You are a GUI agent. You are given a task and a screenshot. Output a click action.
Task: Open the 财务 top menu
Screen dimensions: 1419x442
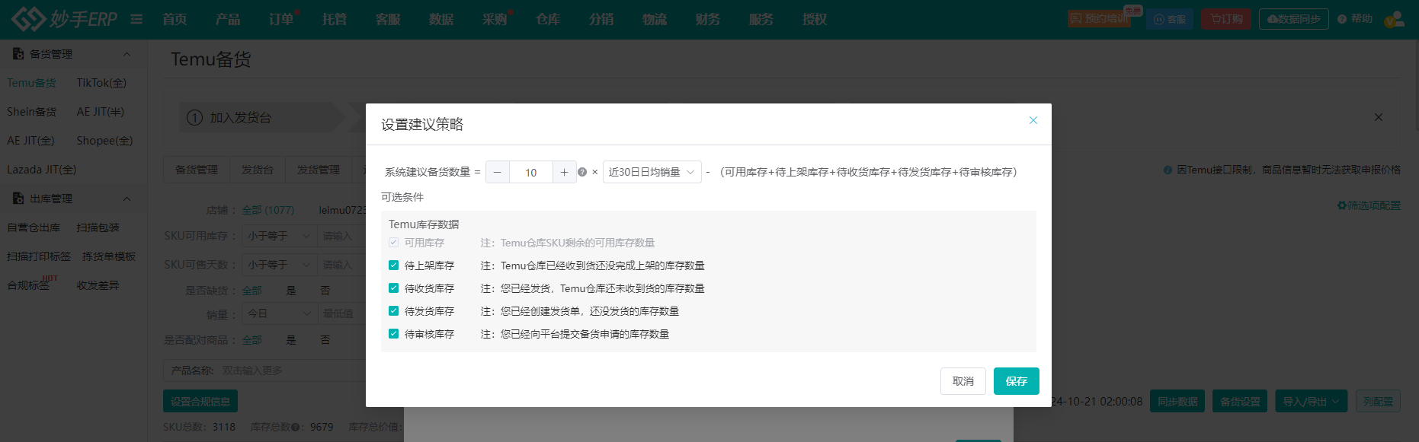pyautogui.click(x=708, y=19)
